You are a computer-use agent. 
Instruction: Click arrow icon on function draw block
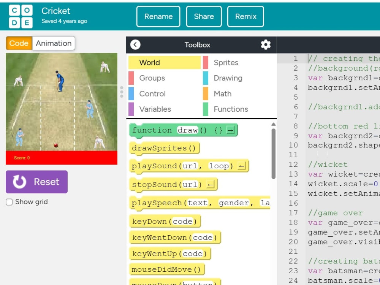click(x=231, y=130)
